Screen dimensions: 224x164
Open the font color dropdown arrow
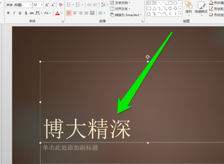click(62, 13)
